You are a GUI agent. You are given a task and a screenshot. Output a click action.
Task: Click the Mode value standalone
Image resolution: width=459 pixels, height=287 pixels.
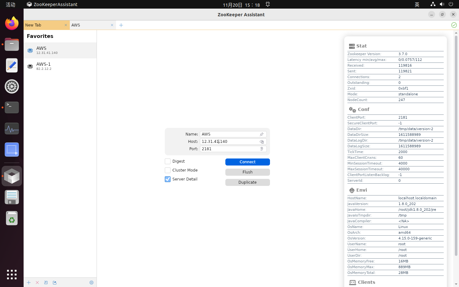pyautogui.click(x=408, y=94)
